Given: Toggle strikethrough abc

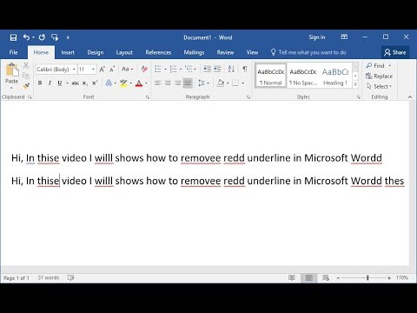Looking at the screenshot, I should [x=76, y=83].
